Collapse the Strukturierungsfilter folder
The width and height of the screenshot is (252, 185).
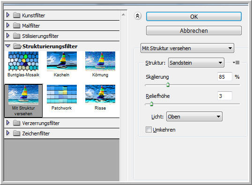7,46
